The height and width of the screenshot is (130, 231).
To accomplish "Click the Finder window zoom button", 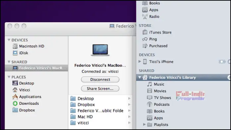I will pos(24,26).
